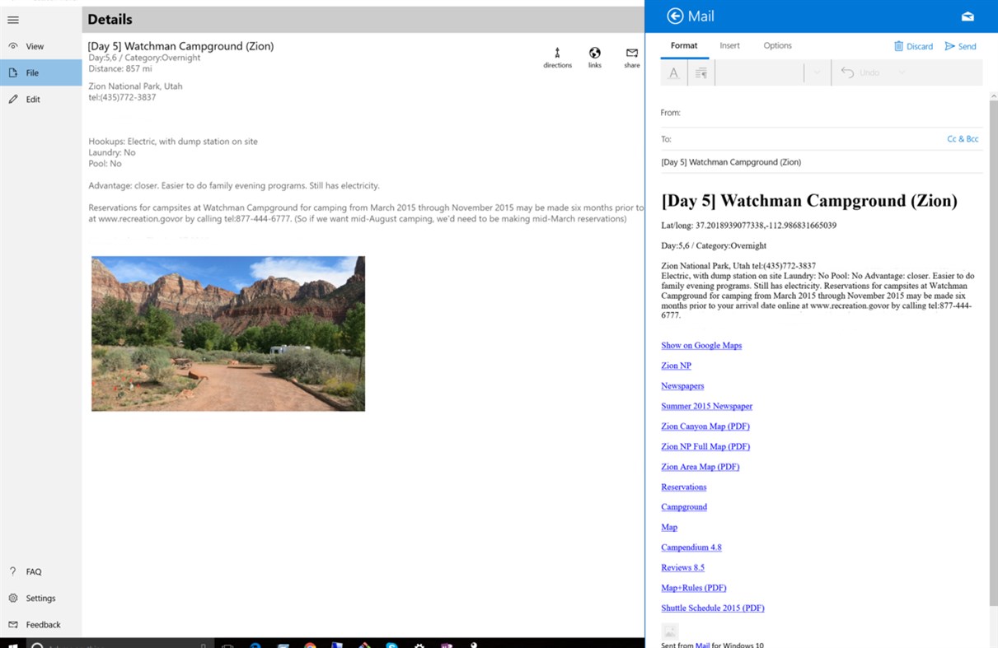Click the 'Hookups: Electric, with dump station' line
Image resolution: width=998 pixels, height=648 pixels.
173,141
